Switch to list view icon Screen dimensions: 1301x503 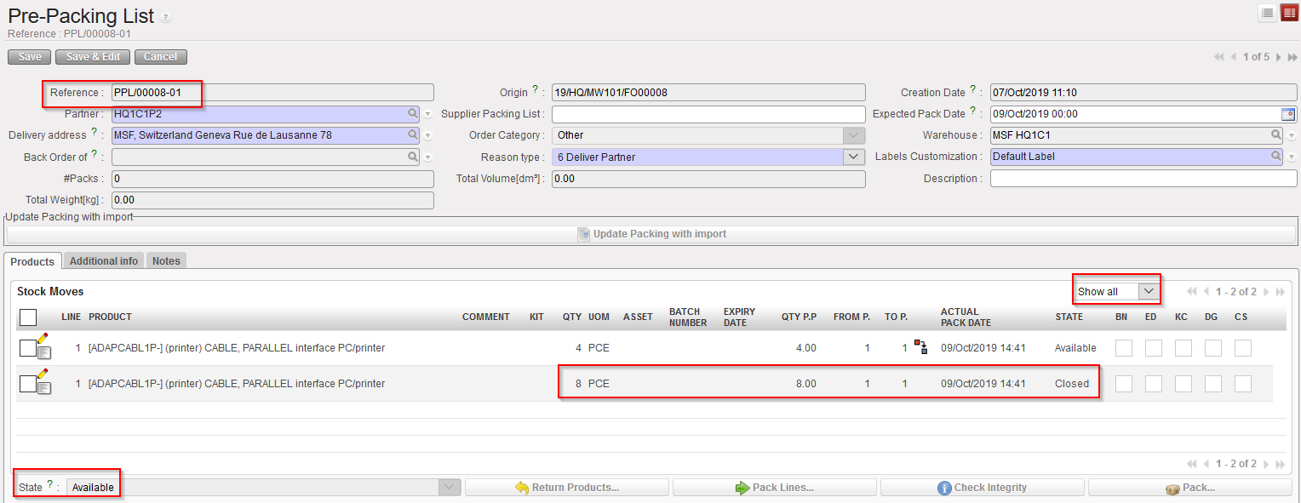click(x=1268, y=13)
